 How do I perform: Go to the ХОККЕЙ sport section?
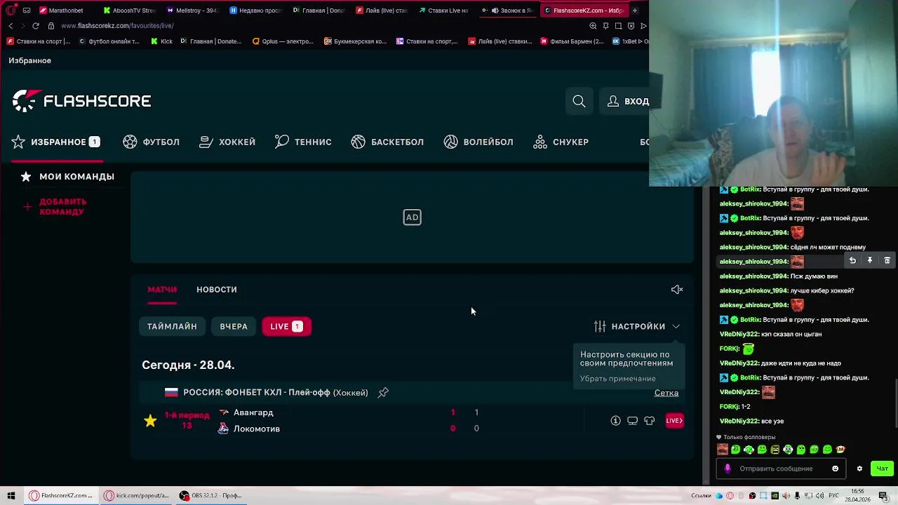click(x=227, y=142)
